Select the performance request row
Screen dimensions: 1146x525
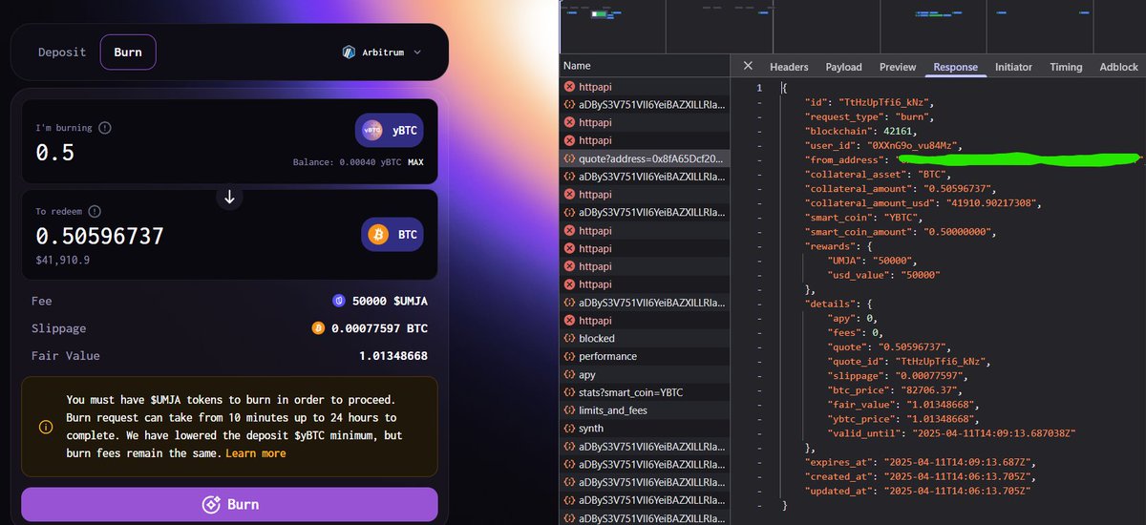coord(646,356)
